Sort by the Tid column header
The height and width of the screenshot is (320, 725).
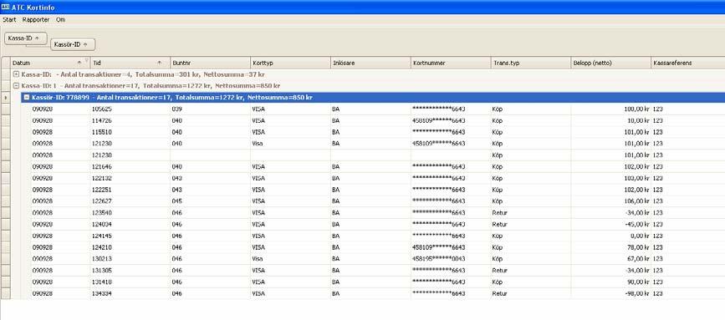[130, 63]
